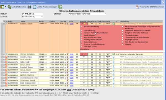Screen dimensions: 166x100
Task: Select Therapeutische Hypothermie radio button
Action: click(123, 37)
